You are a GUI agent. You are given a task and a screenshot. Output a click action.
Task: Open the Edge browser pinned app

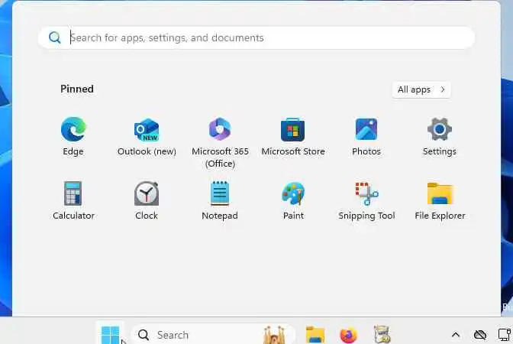click(x=73, y=137)
